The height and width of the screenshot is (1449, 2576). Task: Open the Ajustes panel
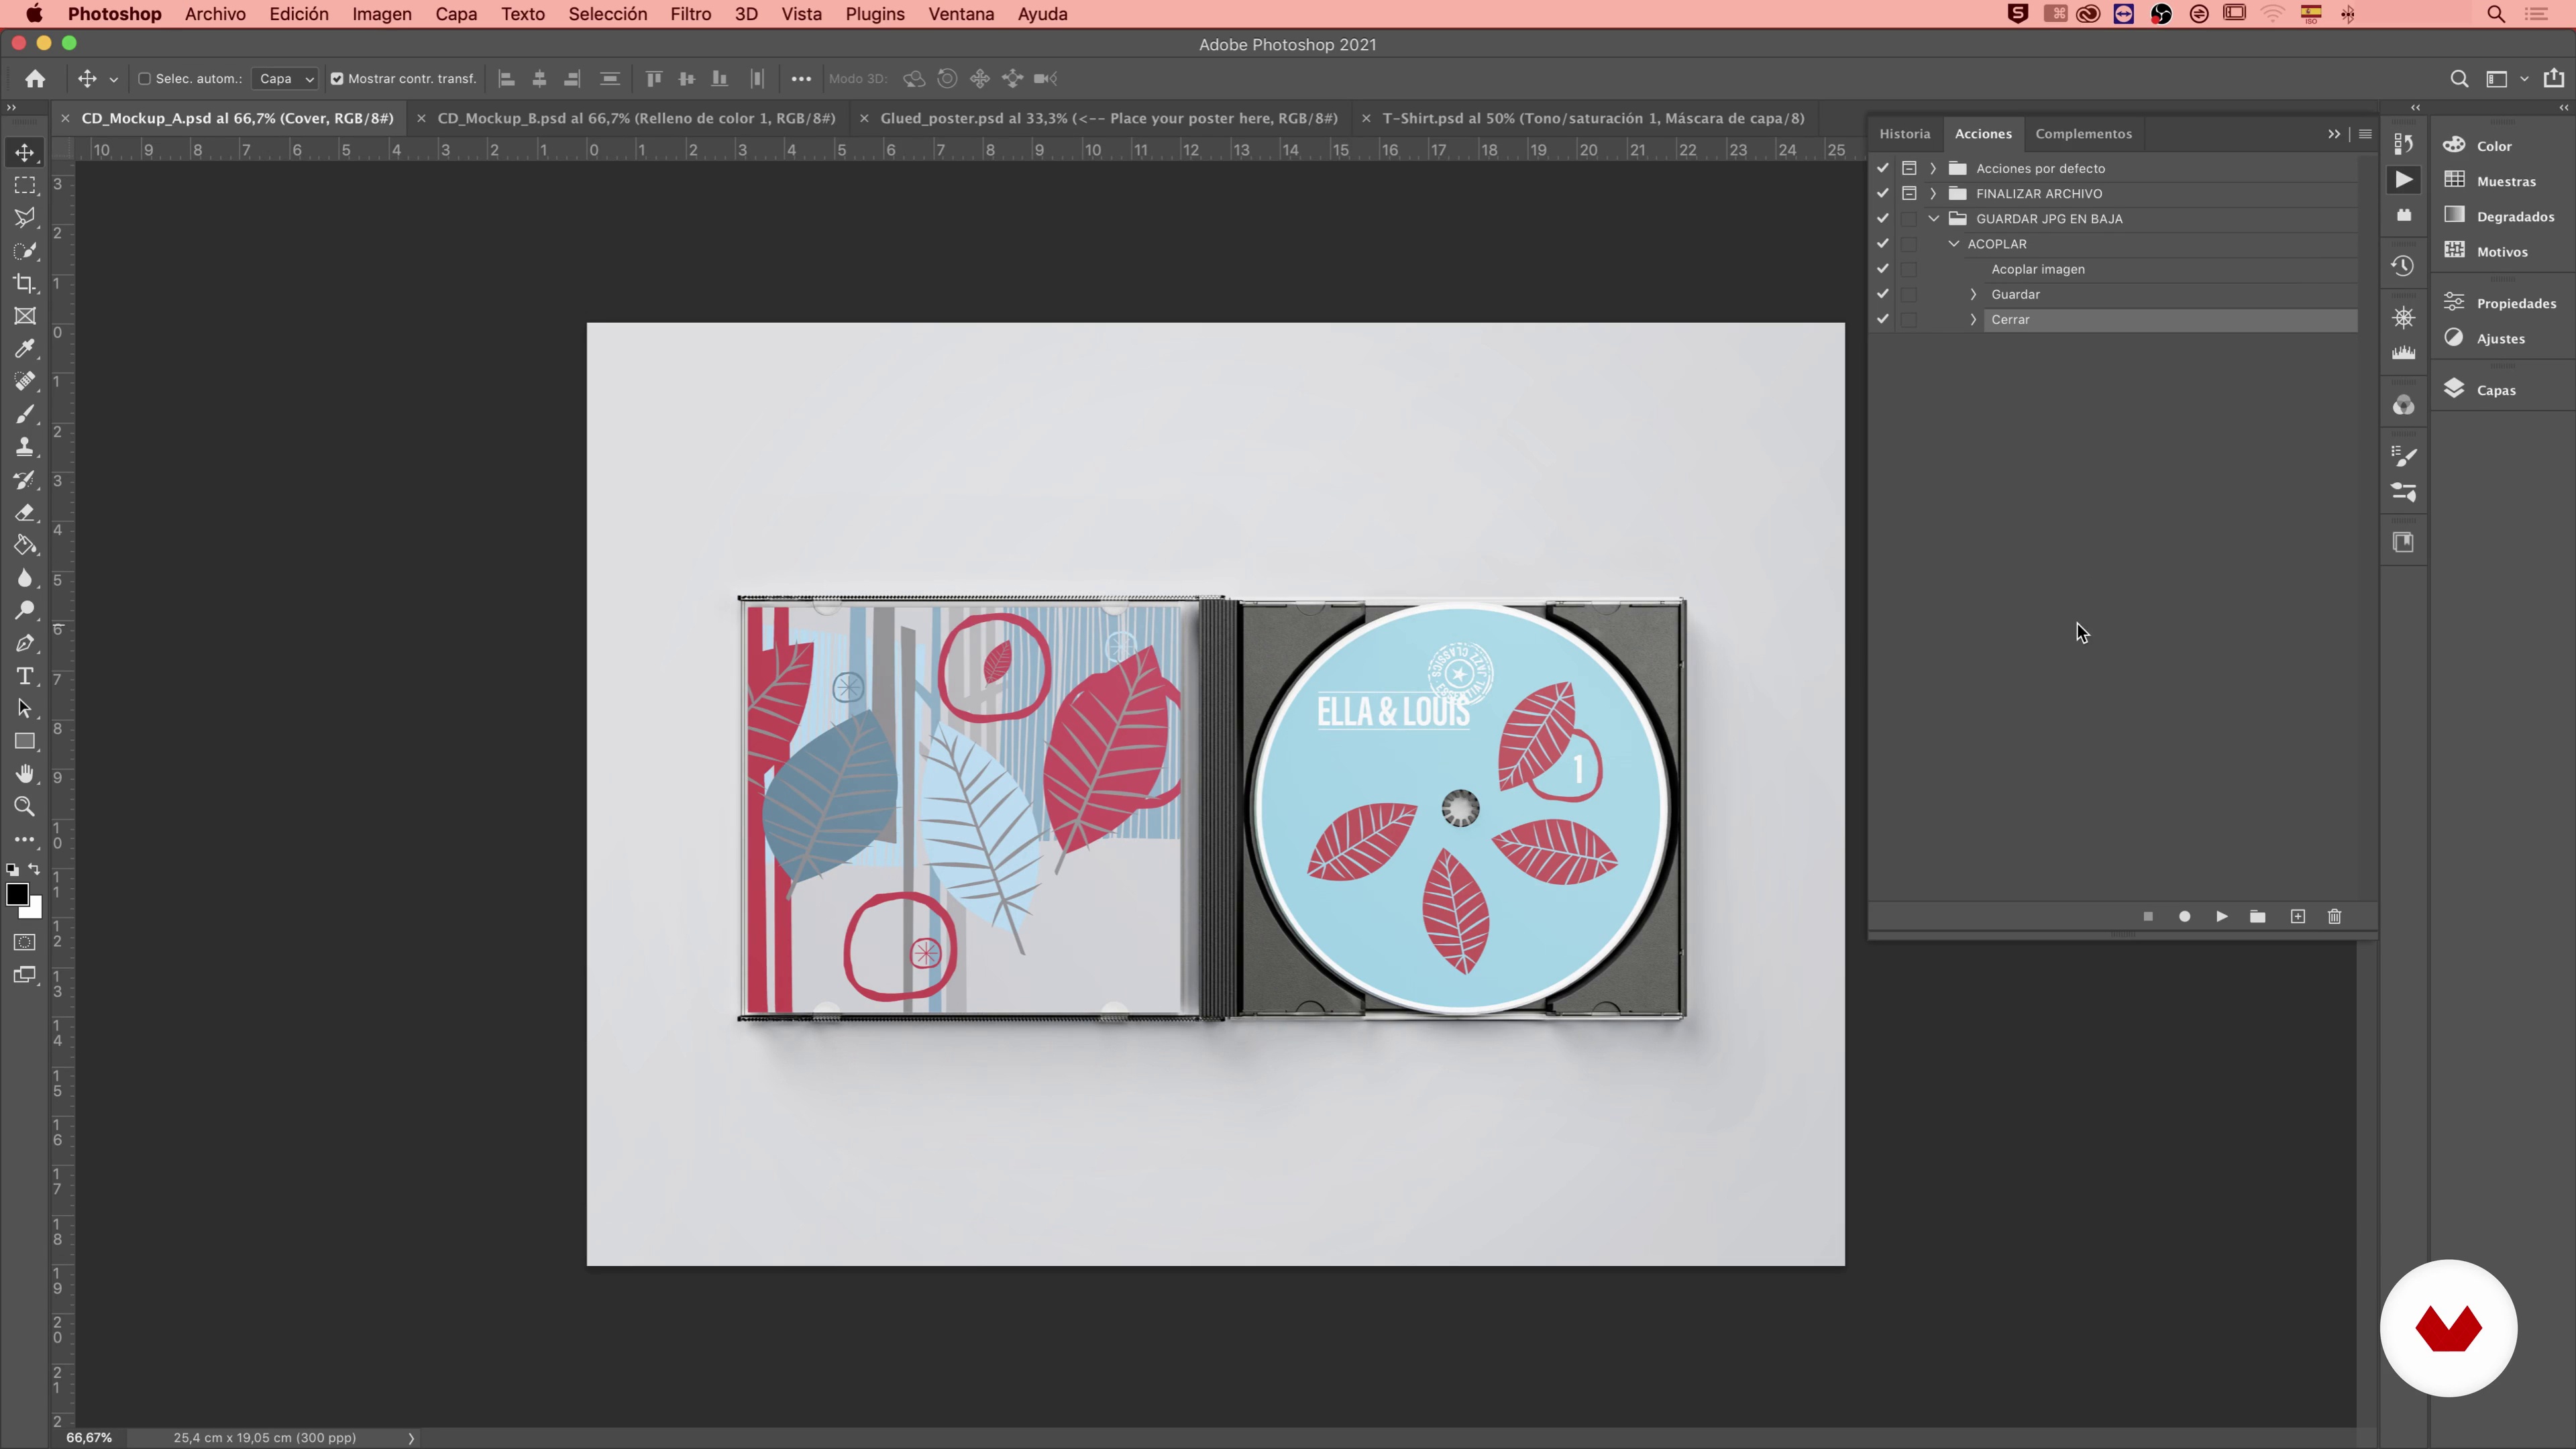click(x=2484, y=338)
